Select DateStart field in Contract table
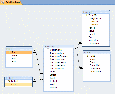This screenshot has height=94, width=115. coord(93,22)
